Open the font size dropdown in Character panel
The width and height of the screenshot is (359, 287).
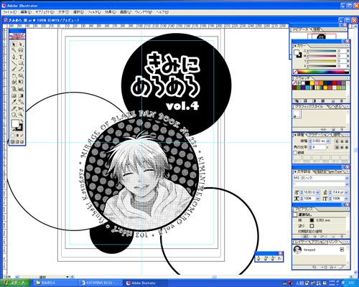coord(318,192)
